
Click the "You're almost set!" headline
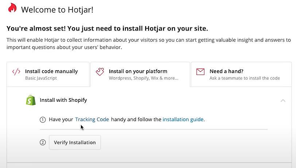click(107, 28)
